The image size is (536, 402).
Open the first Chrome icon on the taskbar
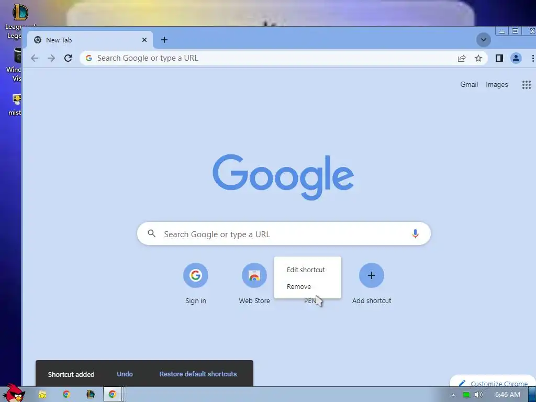click(66, 395)
